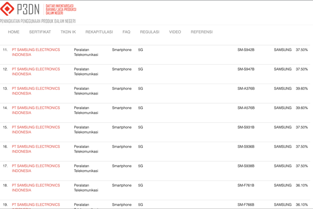Navigate to REGULASI section
The width and height of the screenshot is (313, 209).
pos(149,32)
